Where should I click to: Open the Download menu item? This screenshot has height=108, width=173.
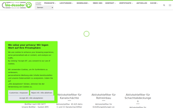pos(82,3)
